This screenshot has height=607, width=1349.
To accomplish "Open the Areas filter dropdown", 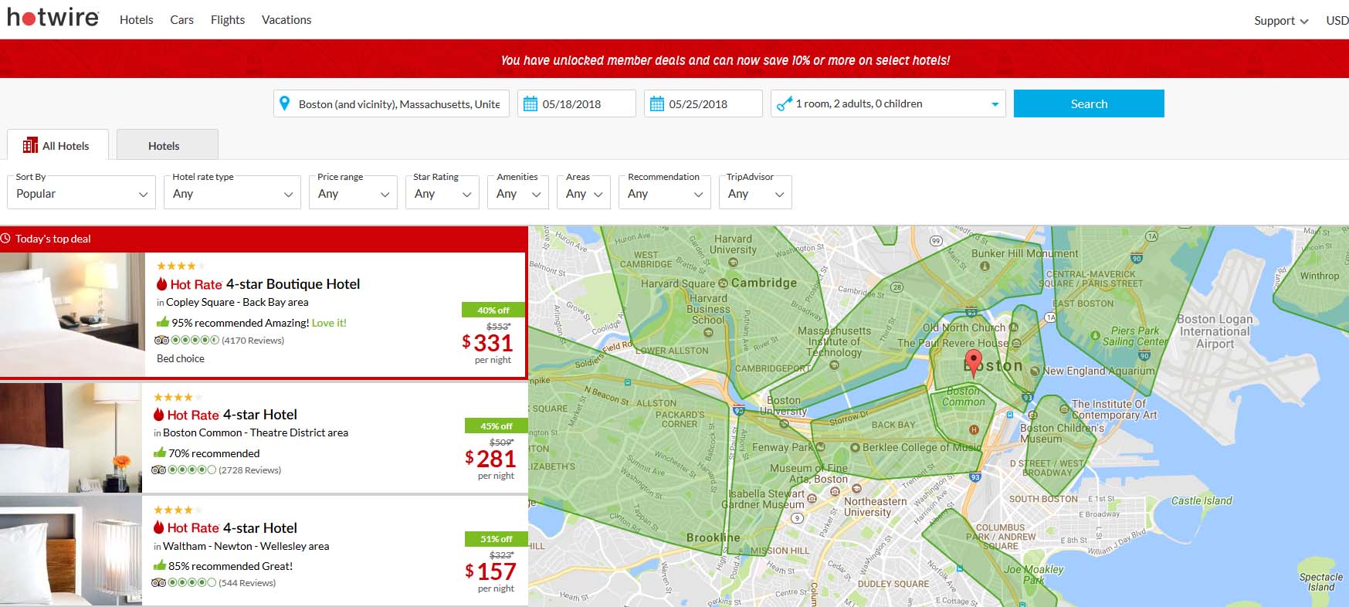I will (x=584, y=193).
